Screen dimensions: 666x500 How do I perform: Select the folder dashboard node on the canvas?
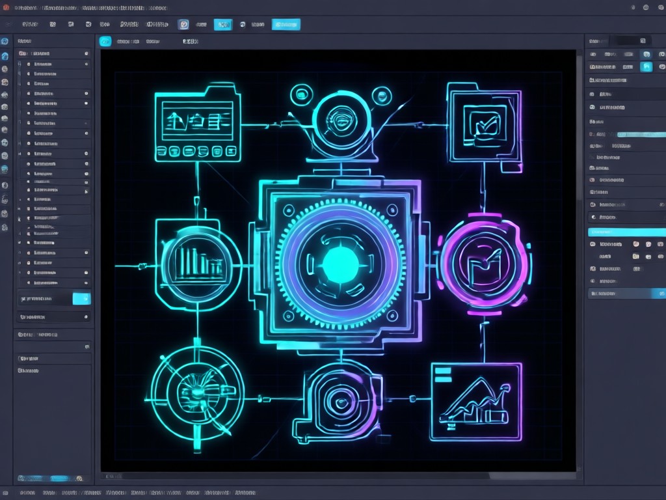point(198,123)
